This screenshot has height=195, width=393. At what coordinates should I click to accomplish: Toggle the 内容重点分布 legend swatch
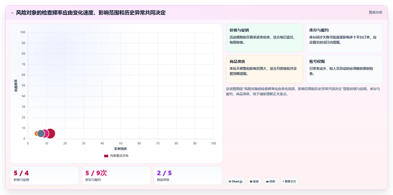click(x=106, y=156)
